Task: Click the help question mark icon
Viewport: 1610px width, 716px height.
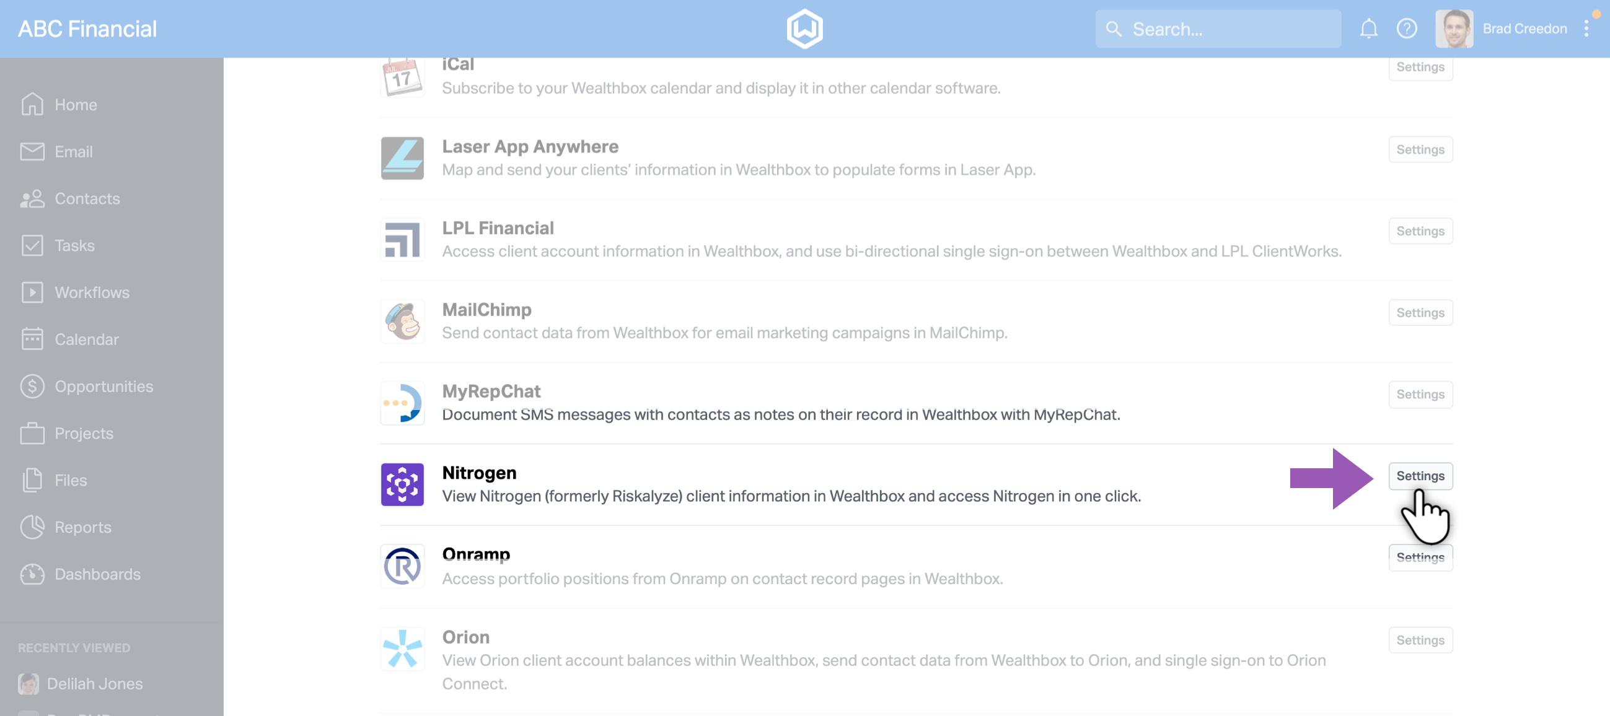Action: (x=1407, y=28)
